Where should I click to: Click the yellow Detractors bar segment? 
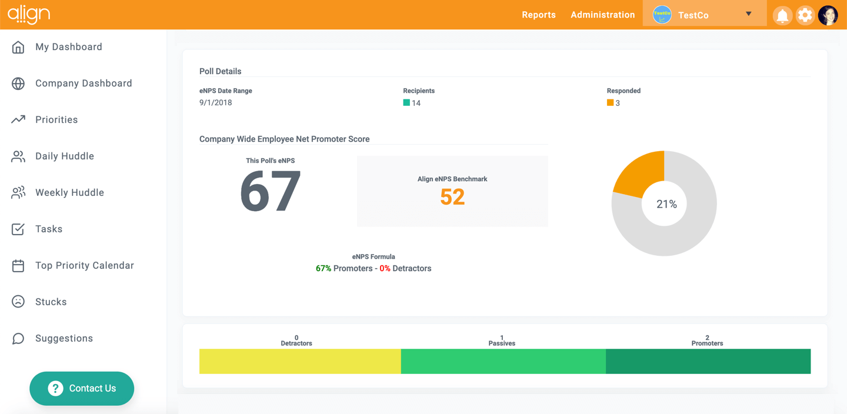[300, 361]
